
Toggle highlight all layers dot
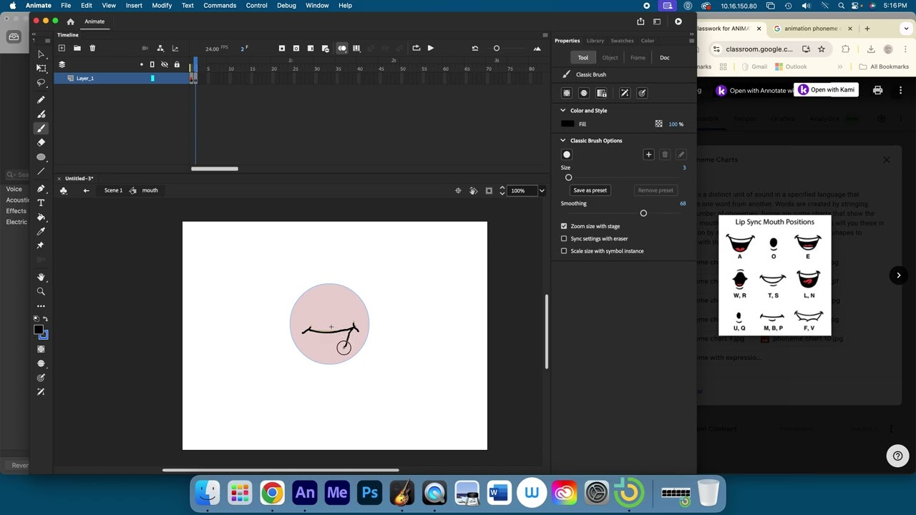tap(141, 64)
